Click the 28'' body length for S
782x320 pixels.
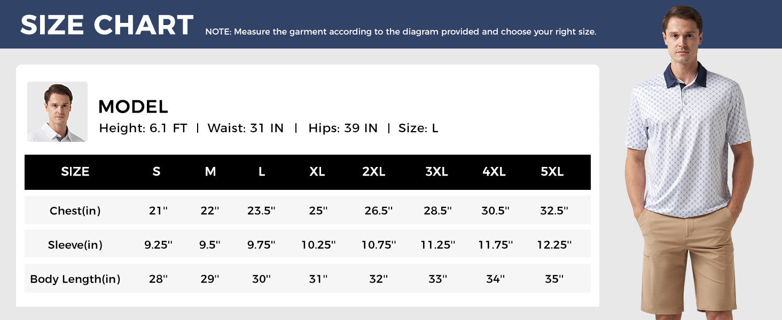coord(159,279)
